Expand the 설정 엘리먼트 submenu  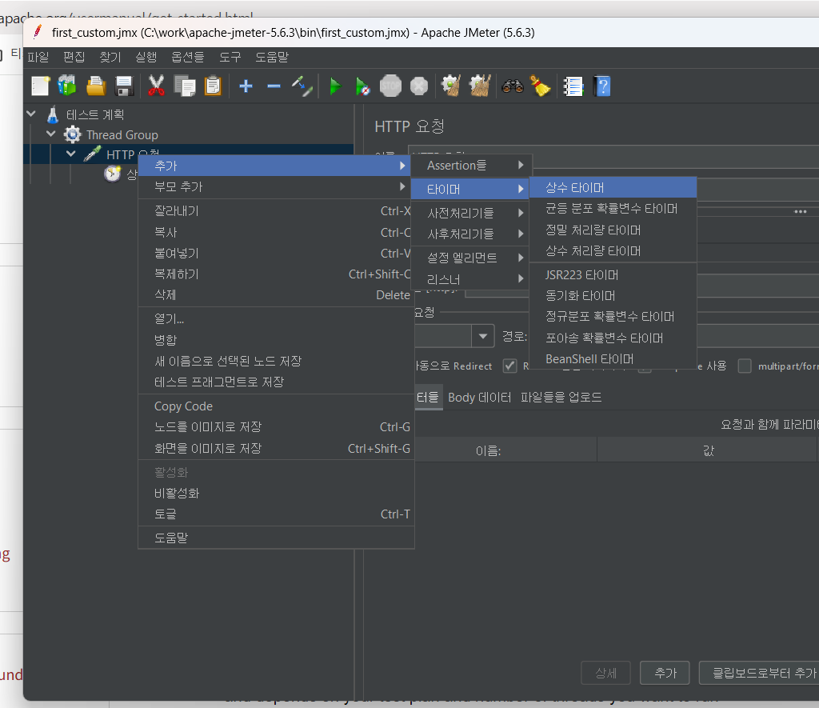[471, 258]
